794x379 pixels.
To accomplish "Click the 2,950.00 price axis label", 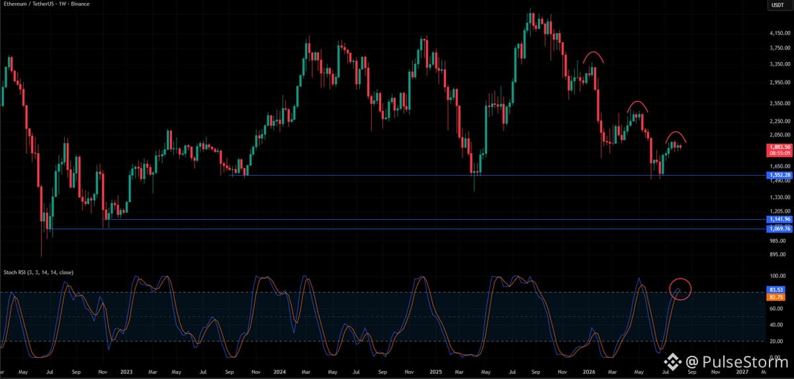I will [779, 83].
